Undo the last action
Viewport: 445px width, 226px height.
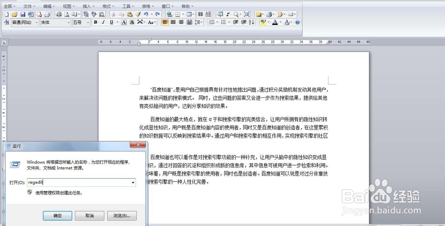[146, 14]
